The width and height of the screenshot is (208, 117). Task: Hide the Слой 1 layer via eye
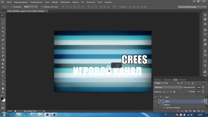[x=155, y=97]
